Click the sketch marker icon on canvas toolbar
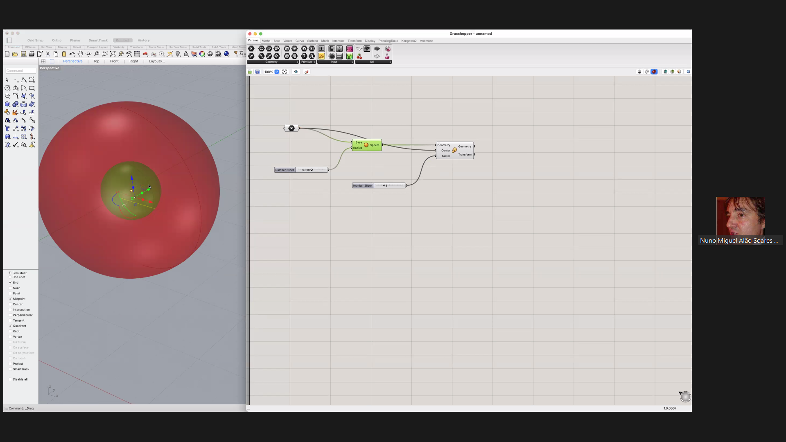Screen dimensions: 786x442 point(307,72)
